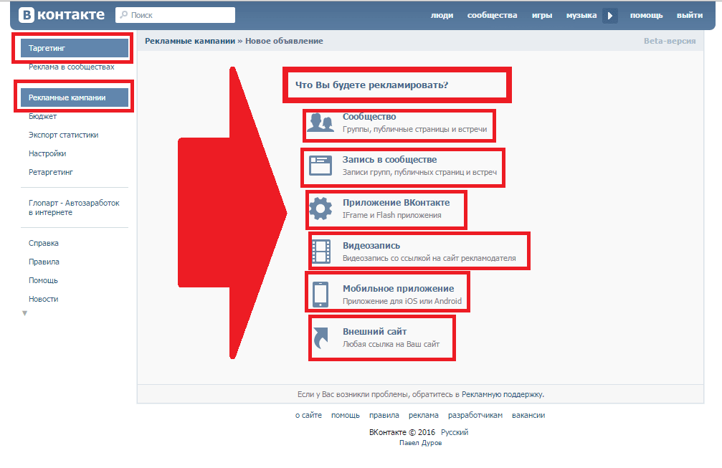The width and height of the screenshot is (722, 468).
Task: Choose the Внешний сайт ad type title
Action: coord(374,331)
